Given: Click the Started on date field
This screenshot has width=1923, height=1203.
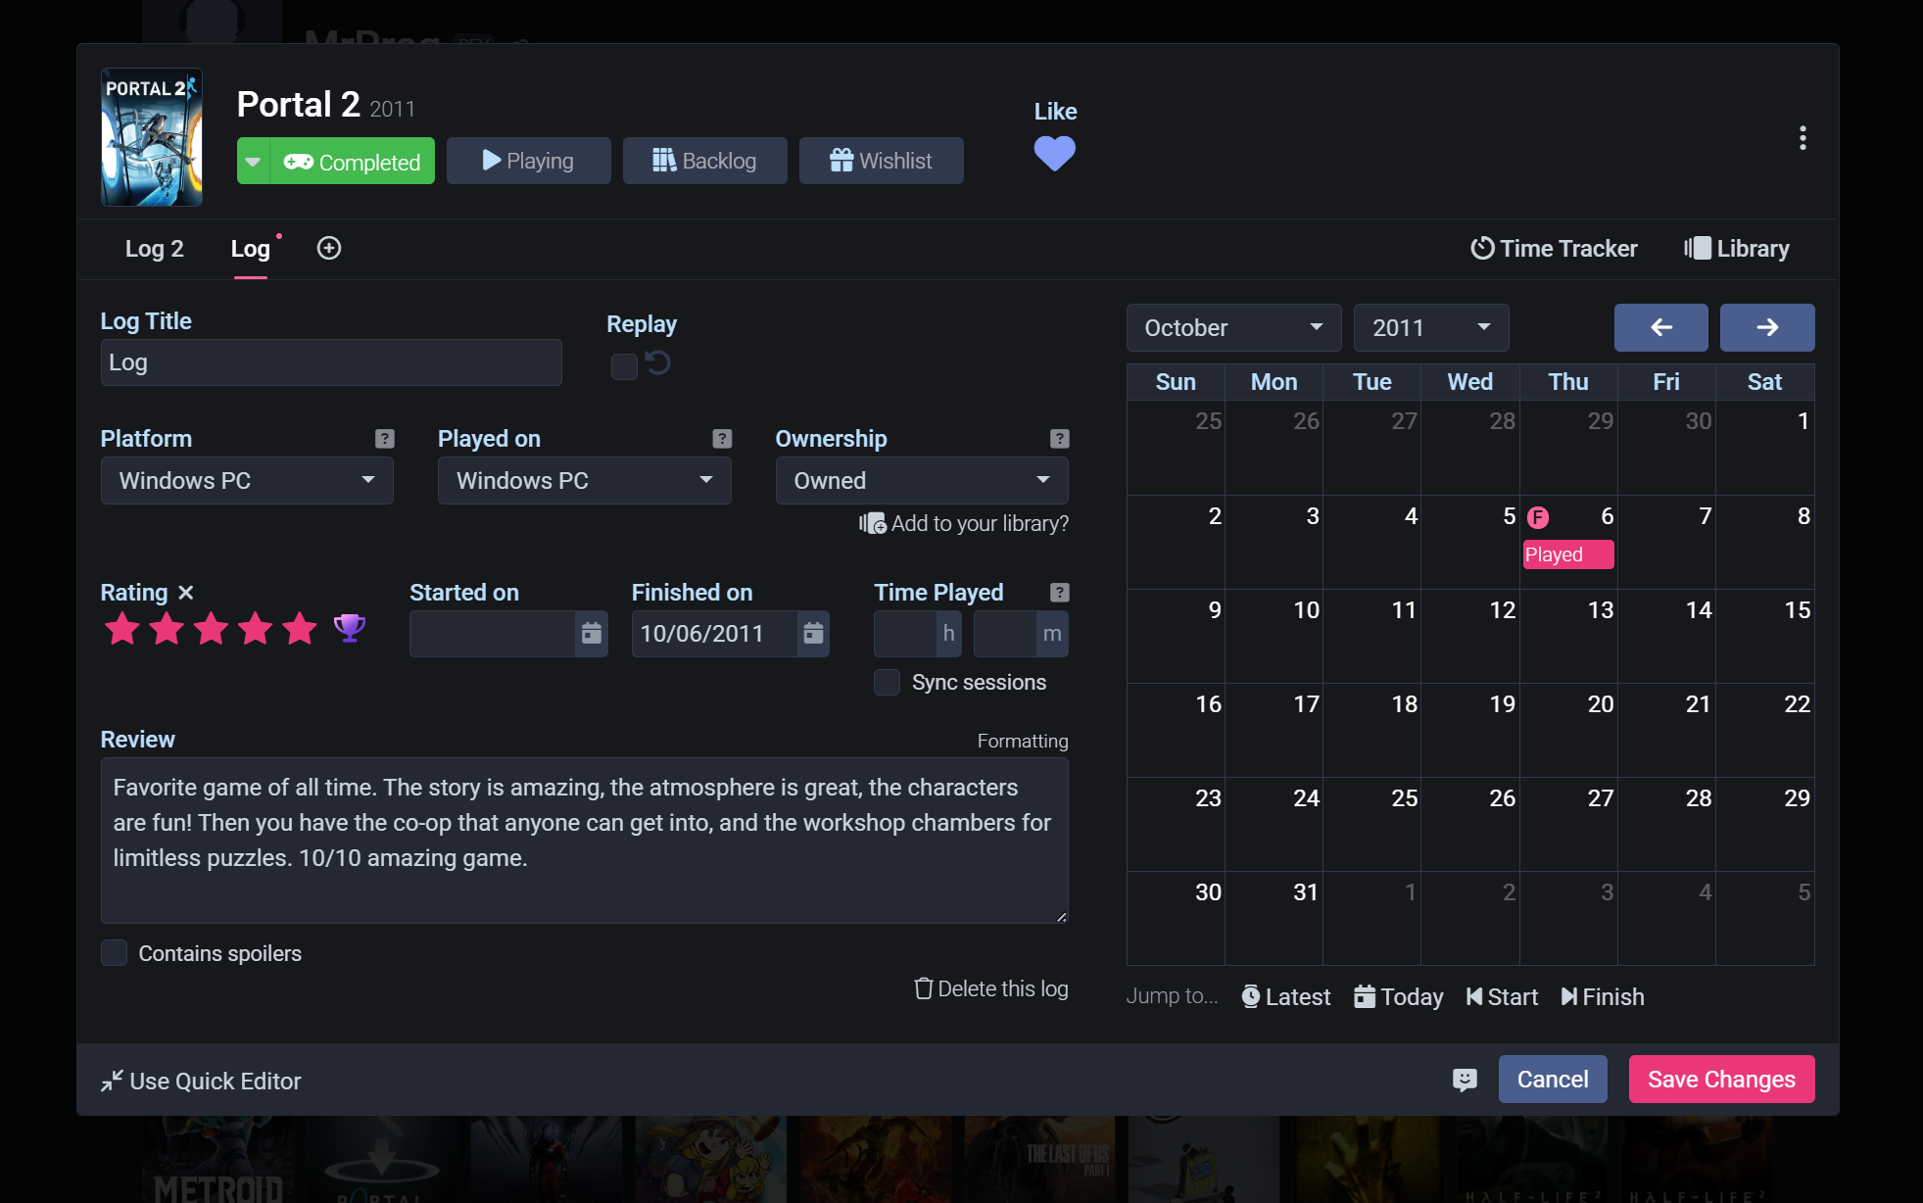Looking at the screenshot, I should click(492, 634).
